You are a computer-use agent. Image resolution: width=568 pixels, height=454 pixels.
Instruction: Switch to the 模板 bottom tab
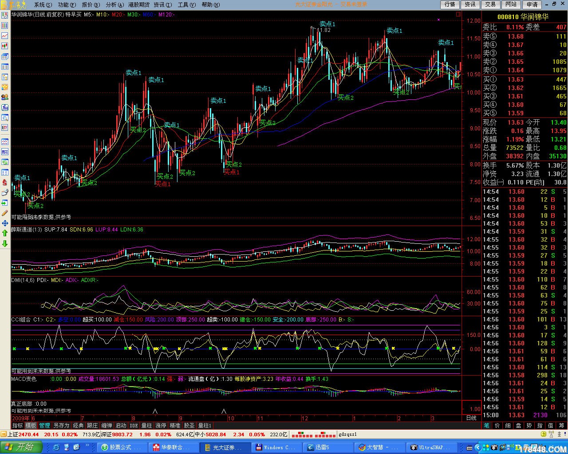[x=31, y=425]
